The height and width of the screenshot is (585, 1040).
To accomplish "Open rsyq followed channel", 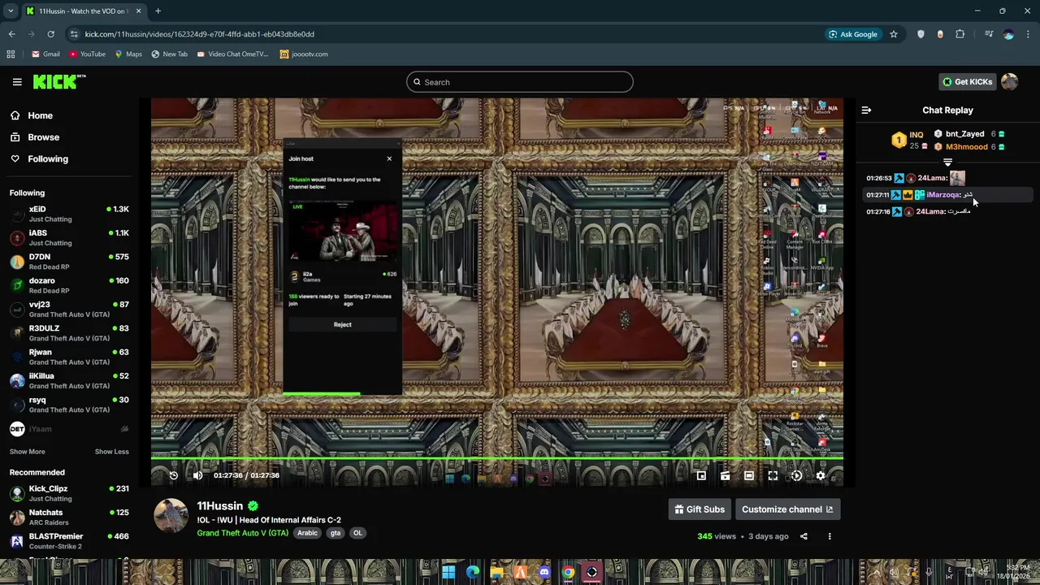I will 69,405.
